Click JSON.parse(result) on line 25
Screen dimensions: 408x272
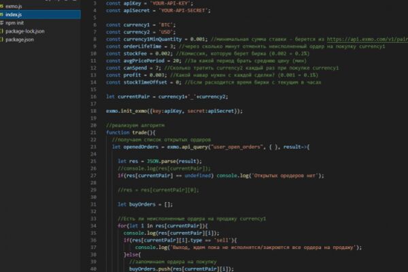point(174,161)
